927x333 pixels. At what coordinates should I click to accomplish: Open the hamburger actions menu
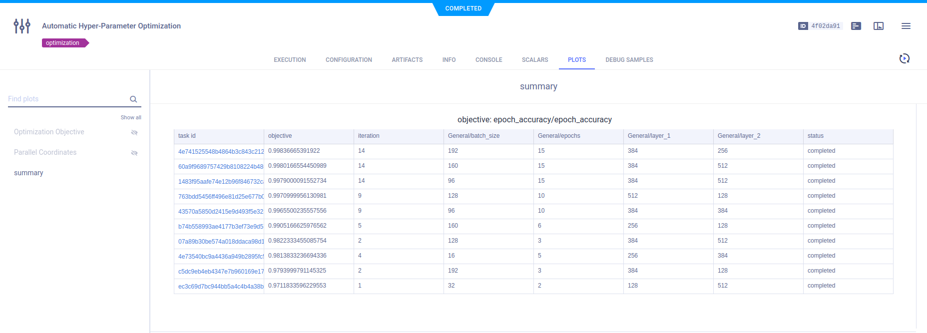pyautogui.click(x=906, y=26)
